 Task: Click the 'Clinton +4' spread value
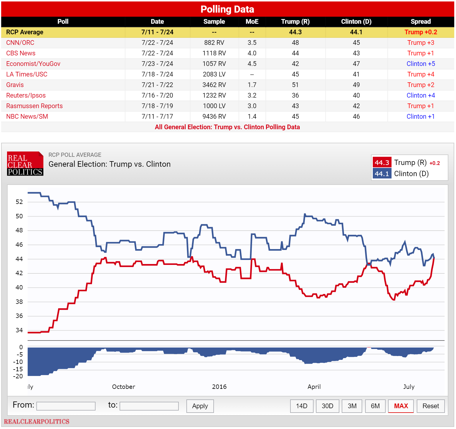click(x=421, y=96)
